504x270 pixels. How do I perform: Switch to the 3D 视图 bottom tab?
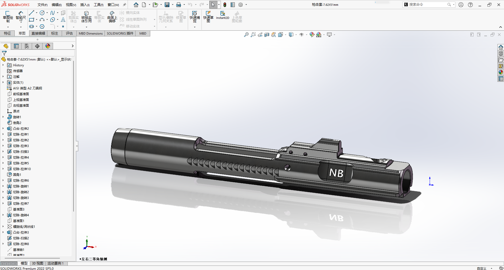click(38, 263)
